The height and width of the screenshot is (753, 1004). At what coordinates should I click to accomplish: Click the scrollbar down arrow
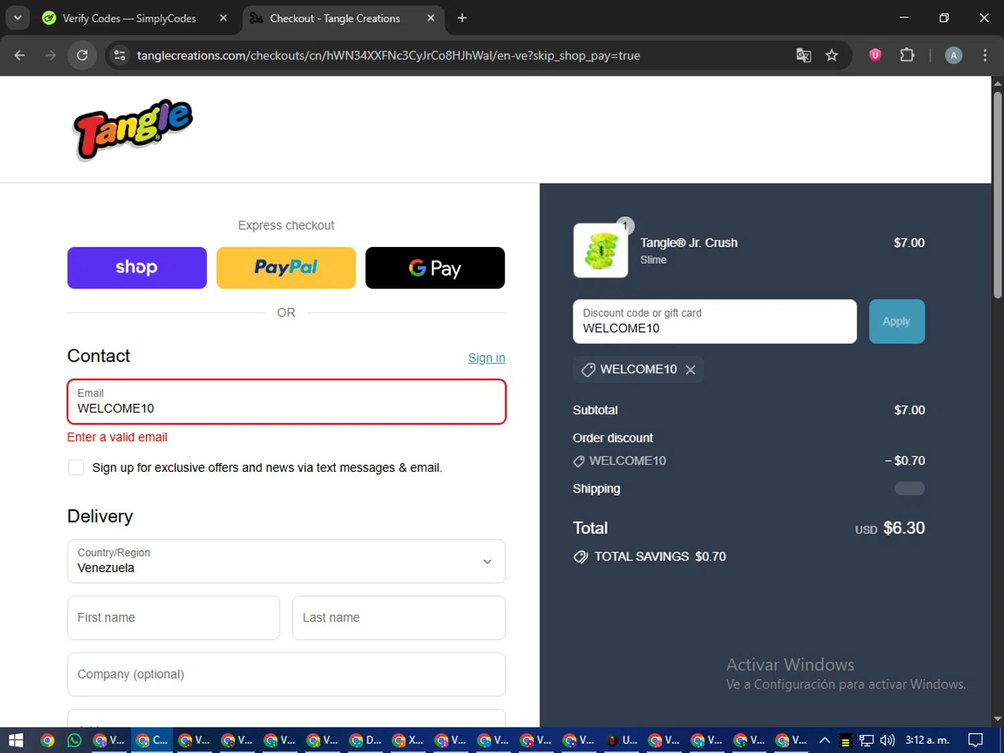[997, 719]
